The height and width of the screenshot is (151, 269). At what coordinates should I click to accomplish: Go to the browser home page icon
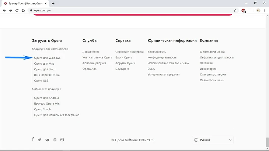pos(23,10)
